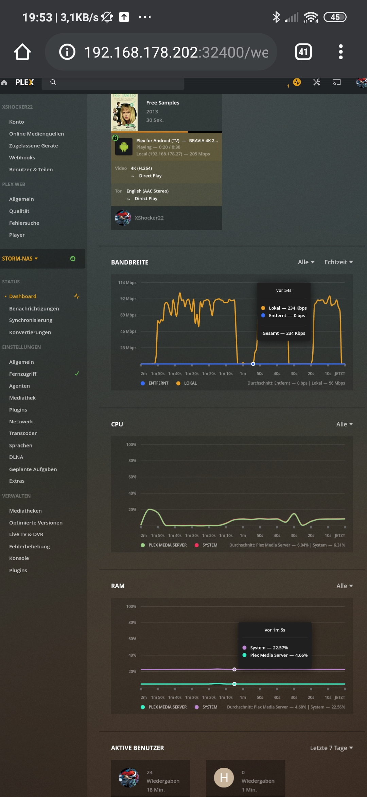Open Mediathek settings
The height and width of the screenshot is (797, 367).
pos(22,397)
